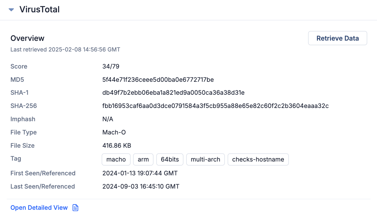
Task: Click the blue chevron next to VirusTotal
Action: (x=11, y=9)
